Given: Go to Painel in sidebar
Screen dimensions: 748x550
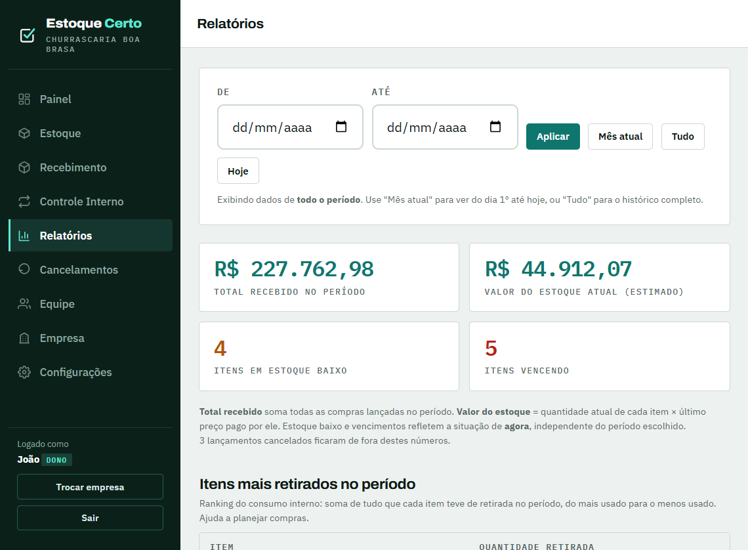Looking at the screenshot, I should coord(91,99).
